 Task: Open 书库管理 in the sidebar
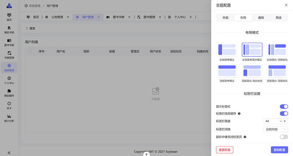coord(9,55)
